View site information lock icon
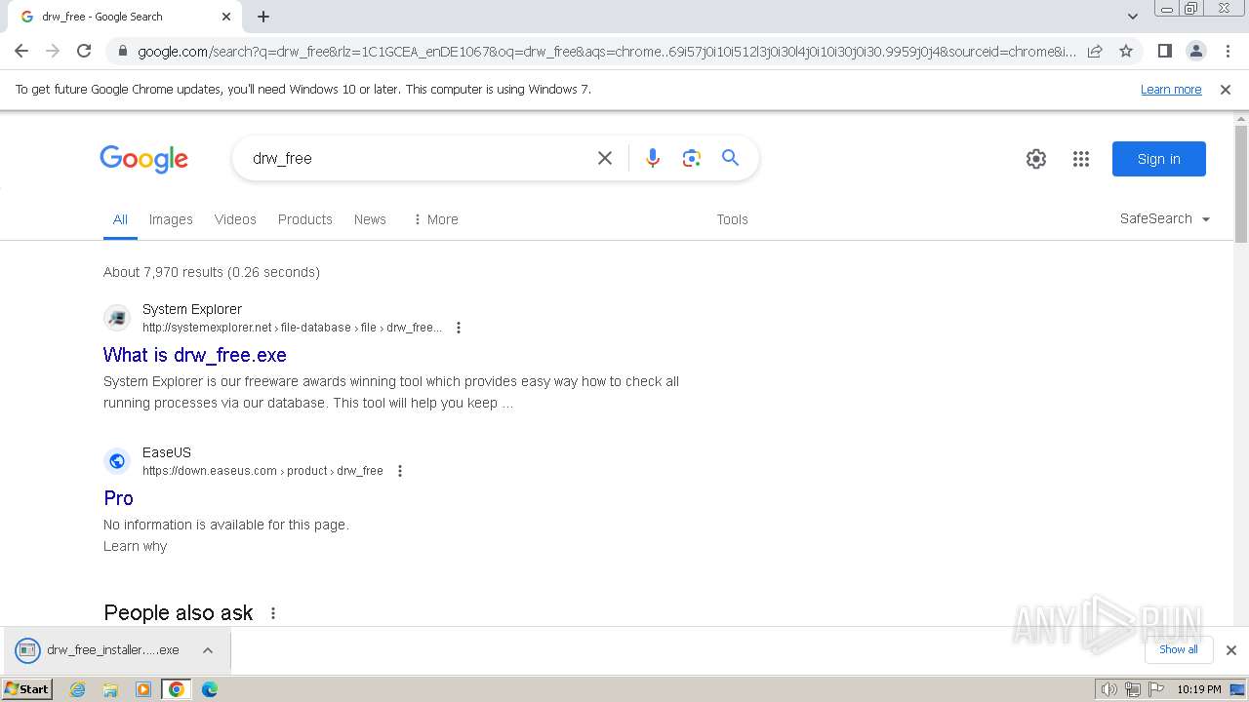The width and height of the screenshot is (1249, 702). click(x=121, y=51)
